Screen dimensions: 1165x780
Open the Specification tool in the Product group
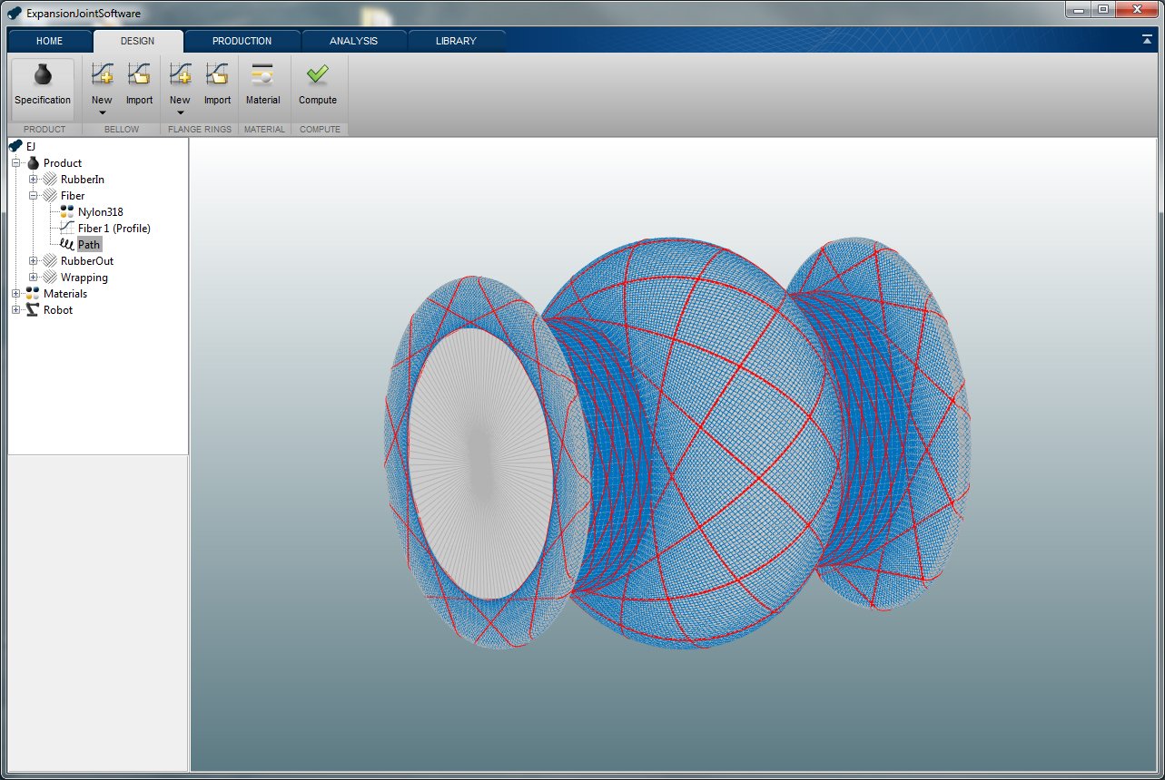(42, 86)
